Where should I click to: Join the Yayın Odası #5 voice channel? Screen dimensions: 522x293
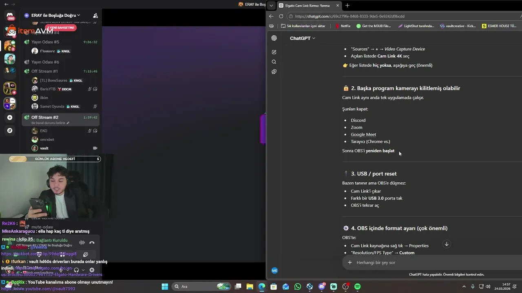(60, 42)
